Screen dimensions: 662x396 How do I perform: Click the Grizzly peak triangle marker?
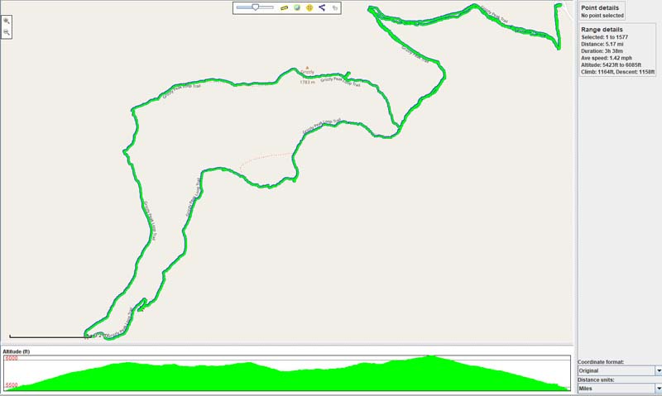tap(307, 68)
